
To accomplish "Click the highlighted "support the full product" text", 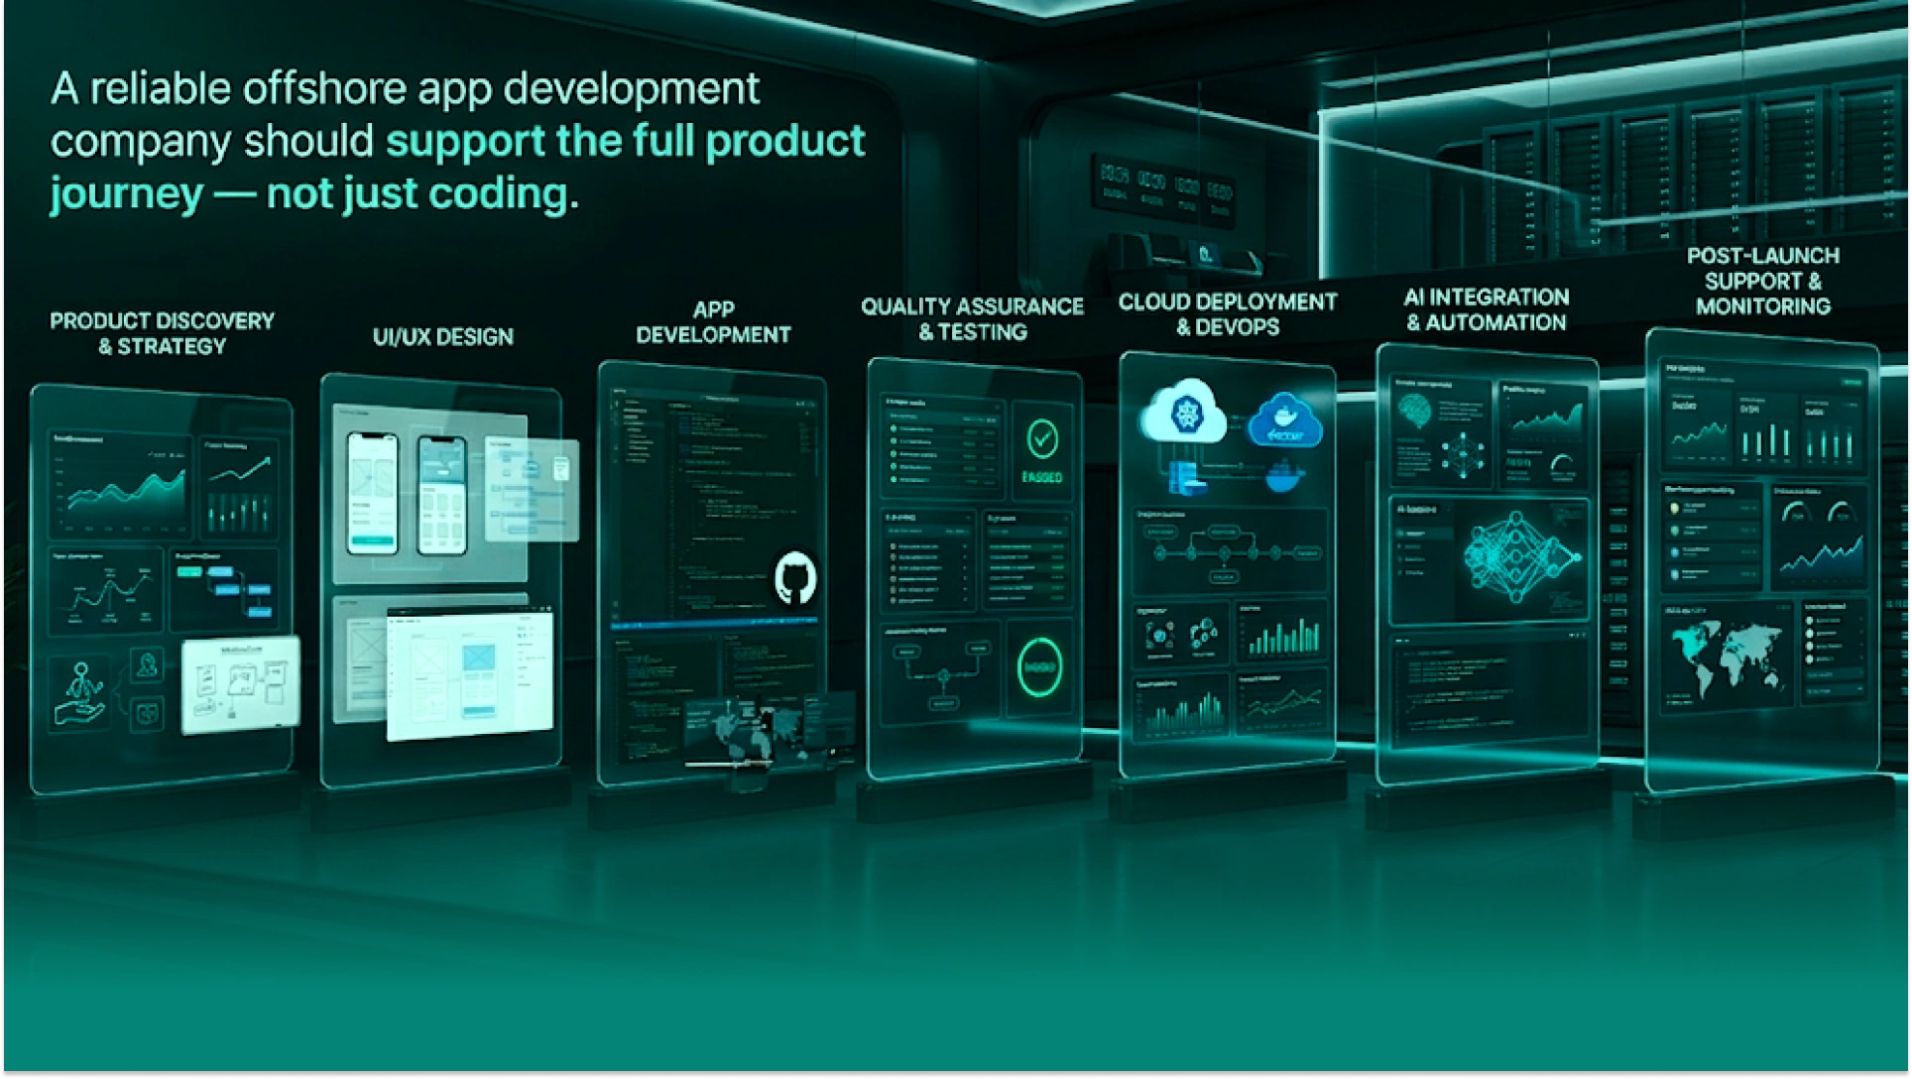I will click(x=626, y=141).
